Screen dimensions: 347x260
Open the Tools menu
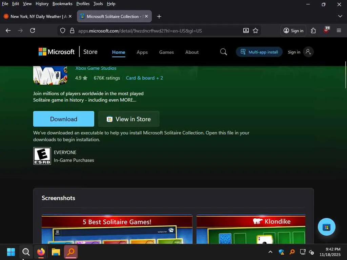point(98,4)
